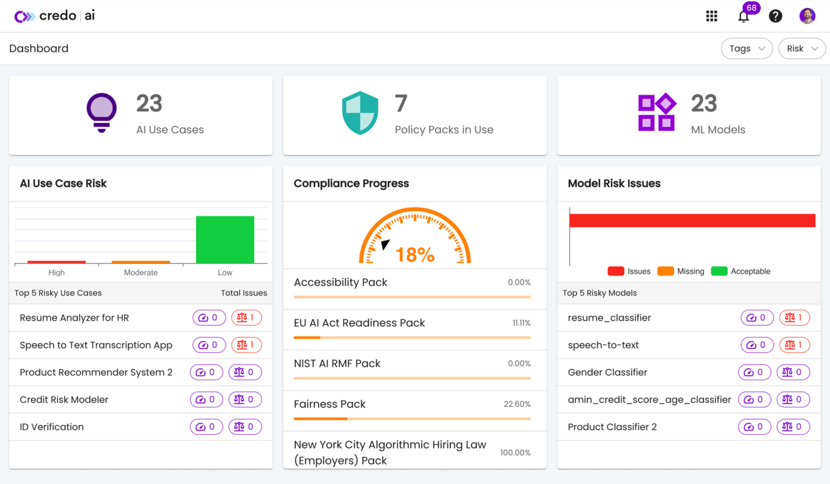Click the Credo AI logo

pos(54,16)
